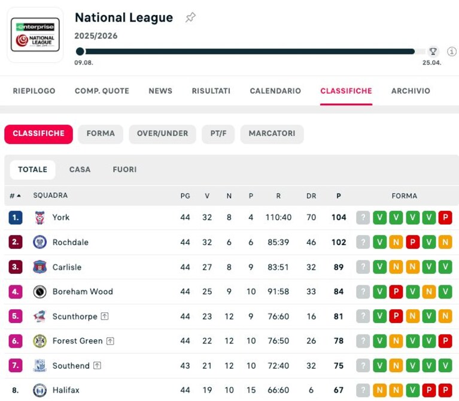Open the info icon beside the season progress bar

(x=452, y=52)
